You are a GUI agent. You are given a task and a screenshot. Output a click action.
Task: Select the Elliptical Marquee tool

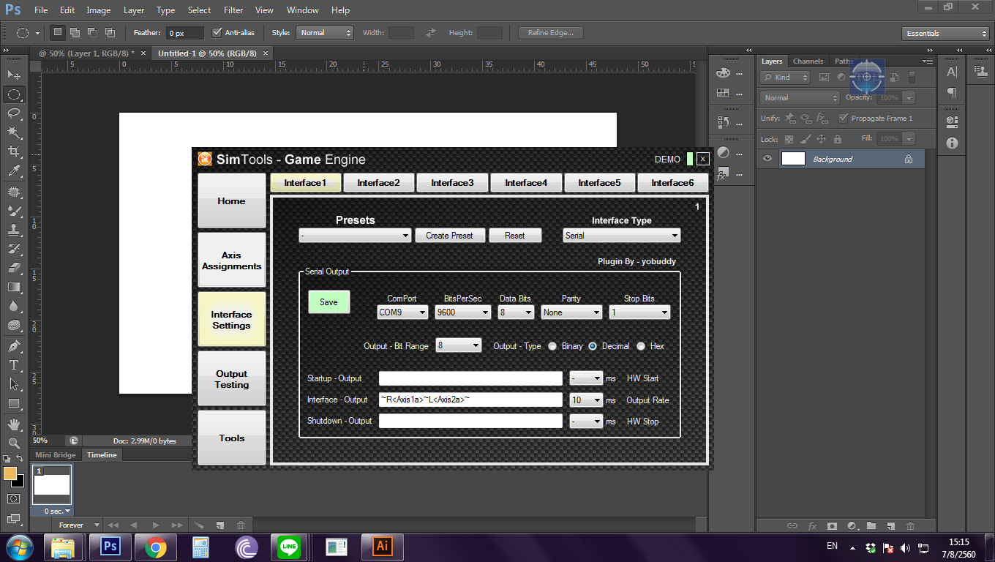pyautogui.click(x=14, y=94)
